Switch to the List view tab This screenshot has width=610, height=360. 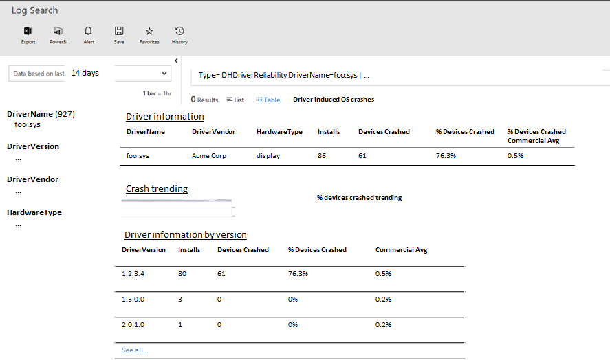pyautogui.click(x=235, y=100)
